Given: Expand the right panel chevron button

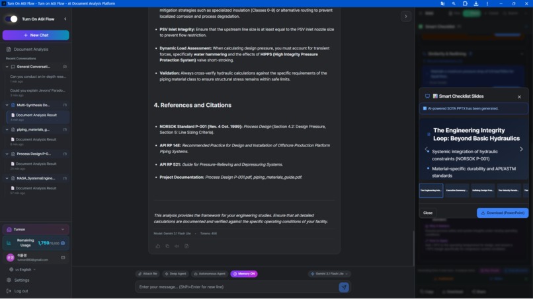Looking at the screenshot, I should coord(406,17).
